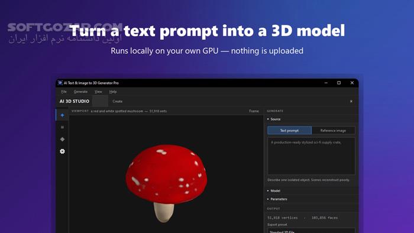414x233 pixels.
Task: Click the viewport prompt text 'a red and white spotted mushroom'
Action: (117, 111)
